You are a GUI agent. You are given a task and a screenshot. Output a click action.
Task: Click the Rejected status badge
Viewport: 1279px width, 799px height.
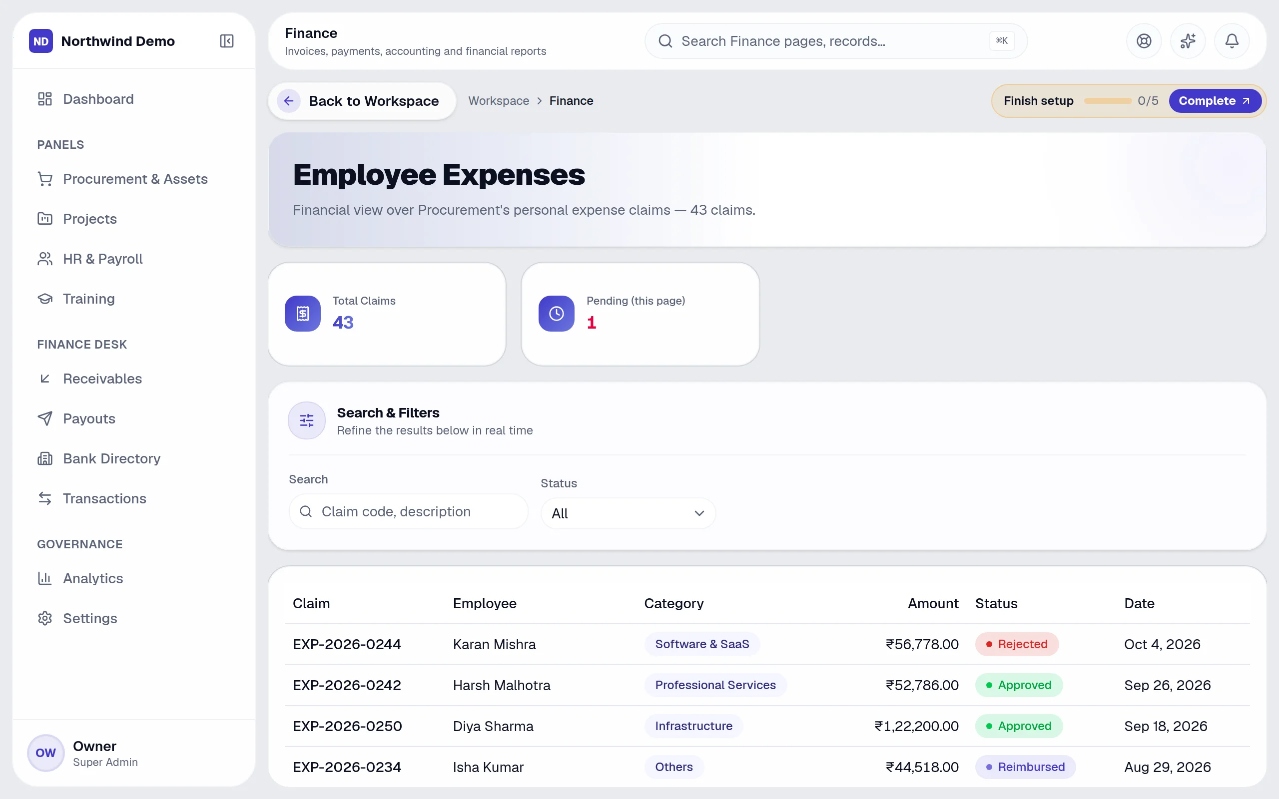(1016, 644)
